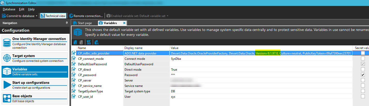Image resolution: width=369 pixels, height=106 pixels.
Task: Toggle secret value checkbox for CP_direct
Action: tap(363, 69)
